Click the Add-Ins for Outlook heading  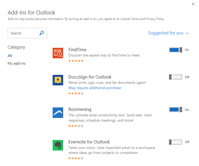tap(32, 13)
